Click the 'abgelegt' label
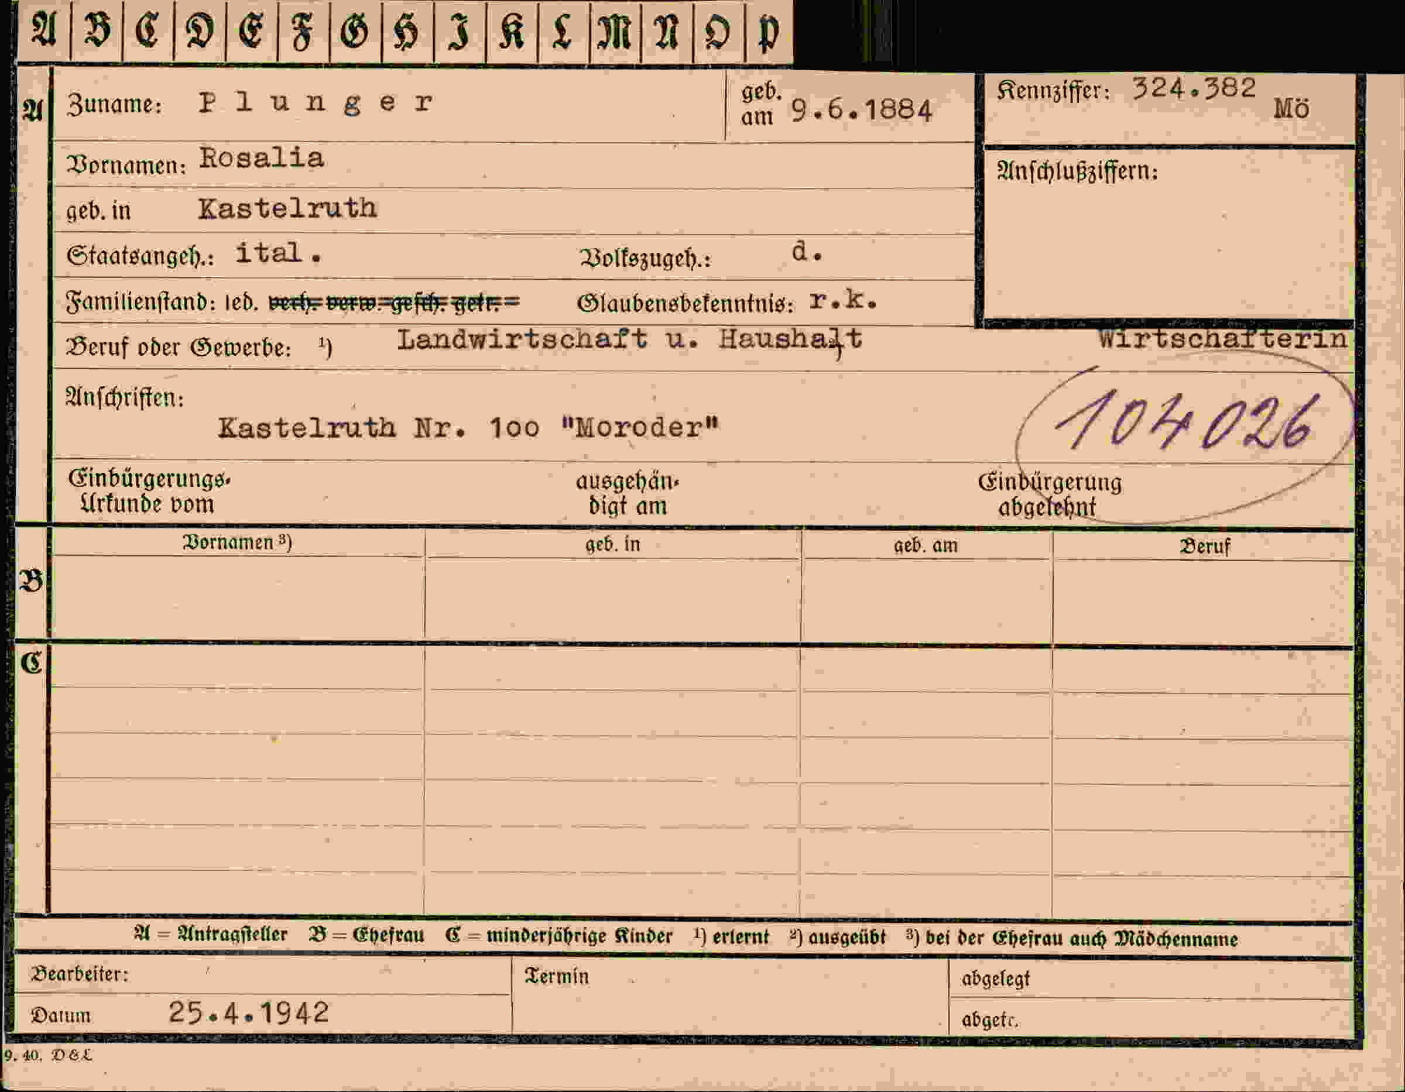The image size is (1405, 1092). pyautogui.click(x=996, y=979)
